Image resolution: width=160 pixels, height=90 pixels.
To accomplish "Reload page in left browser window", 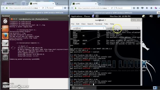I will point(43,8).
